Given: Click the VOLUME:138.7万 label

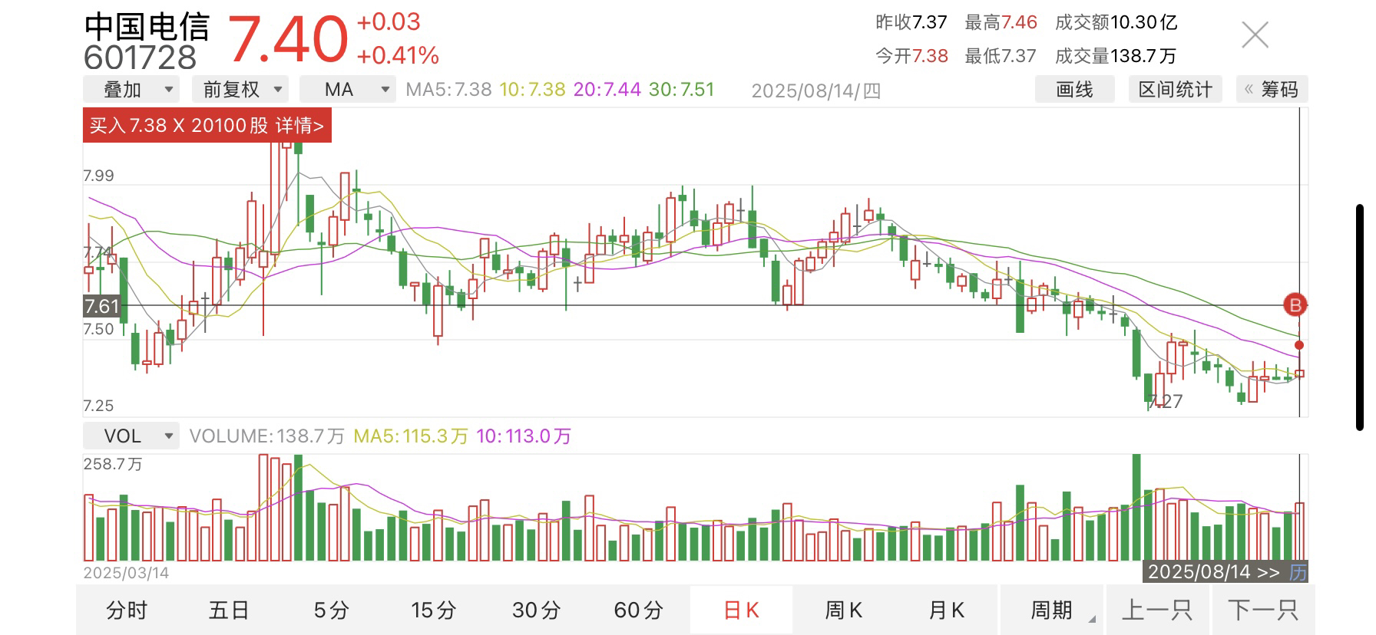Looking at the screenshot, I should pos(266,436).
